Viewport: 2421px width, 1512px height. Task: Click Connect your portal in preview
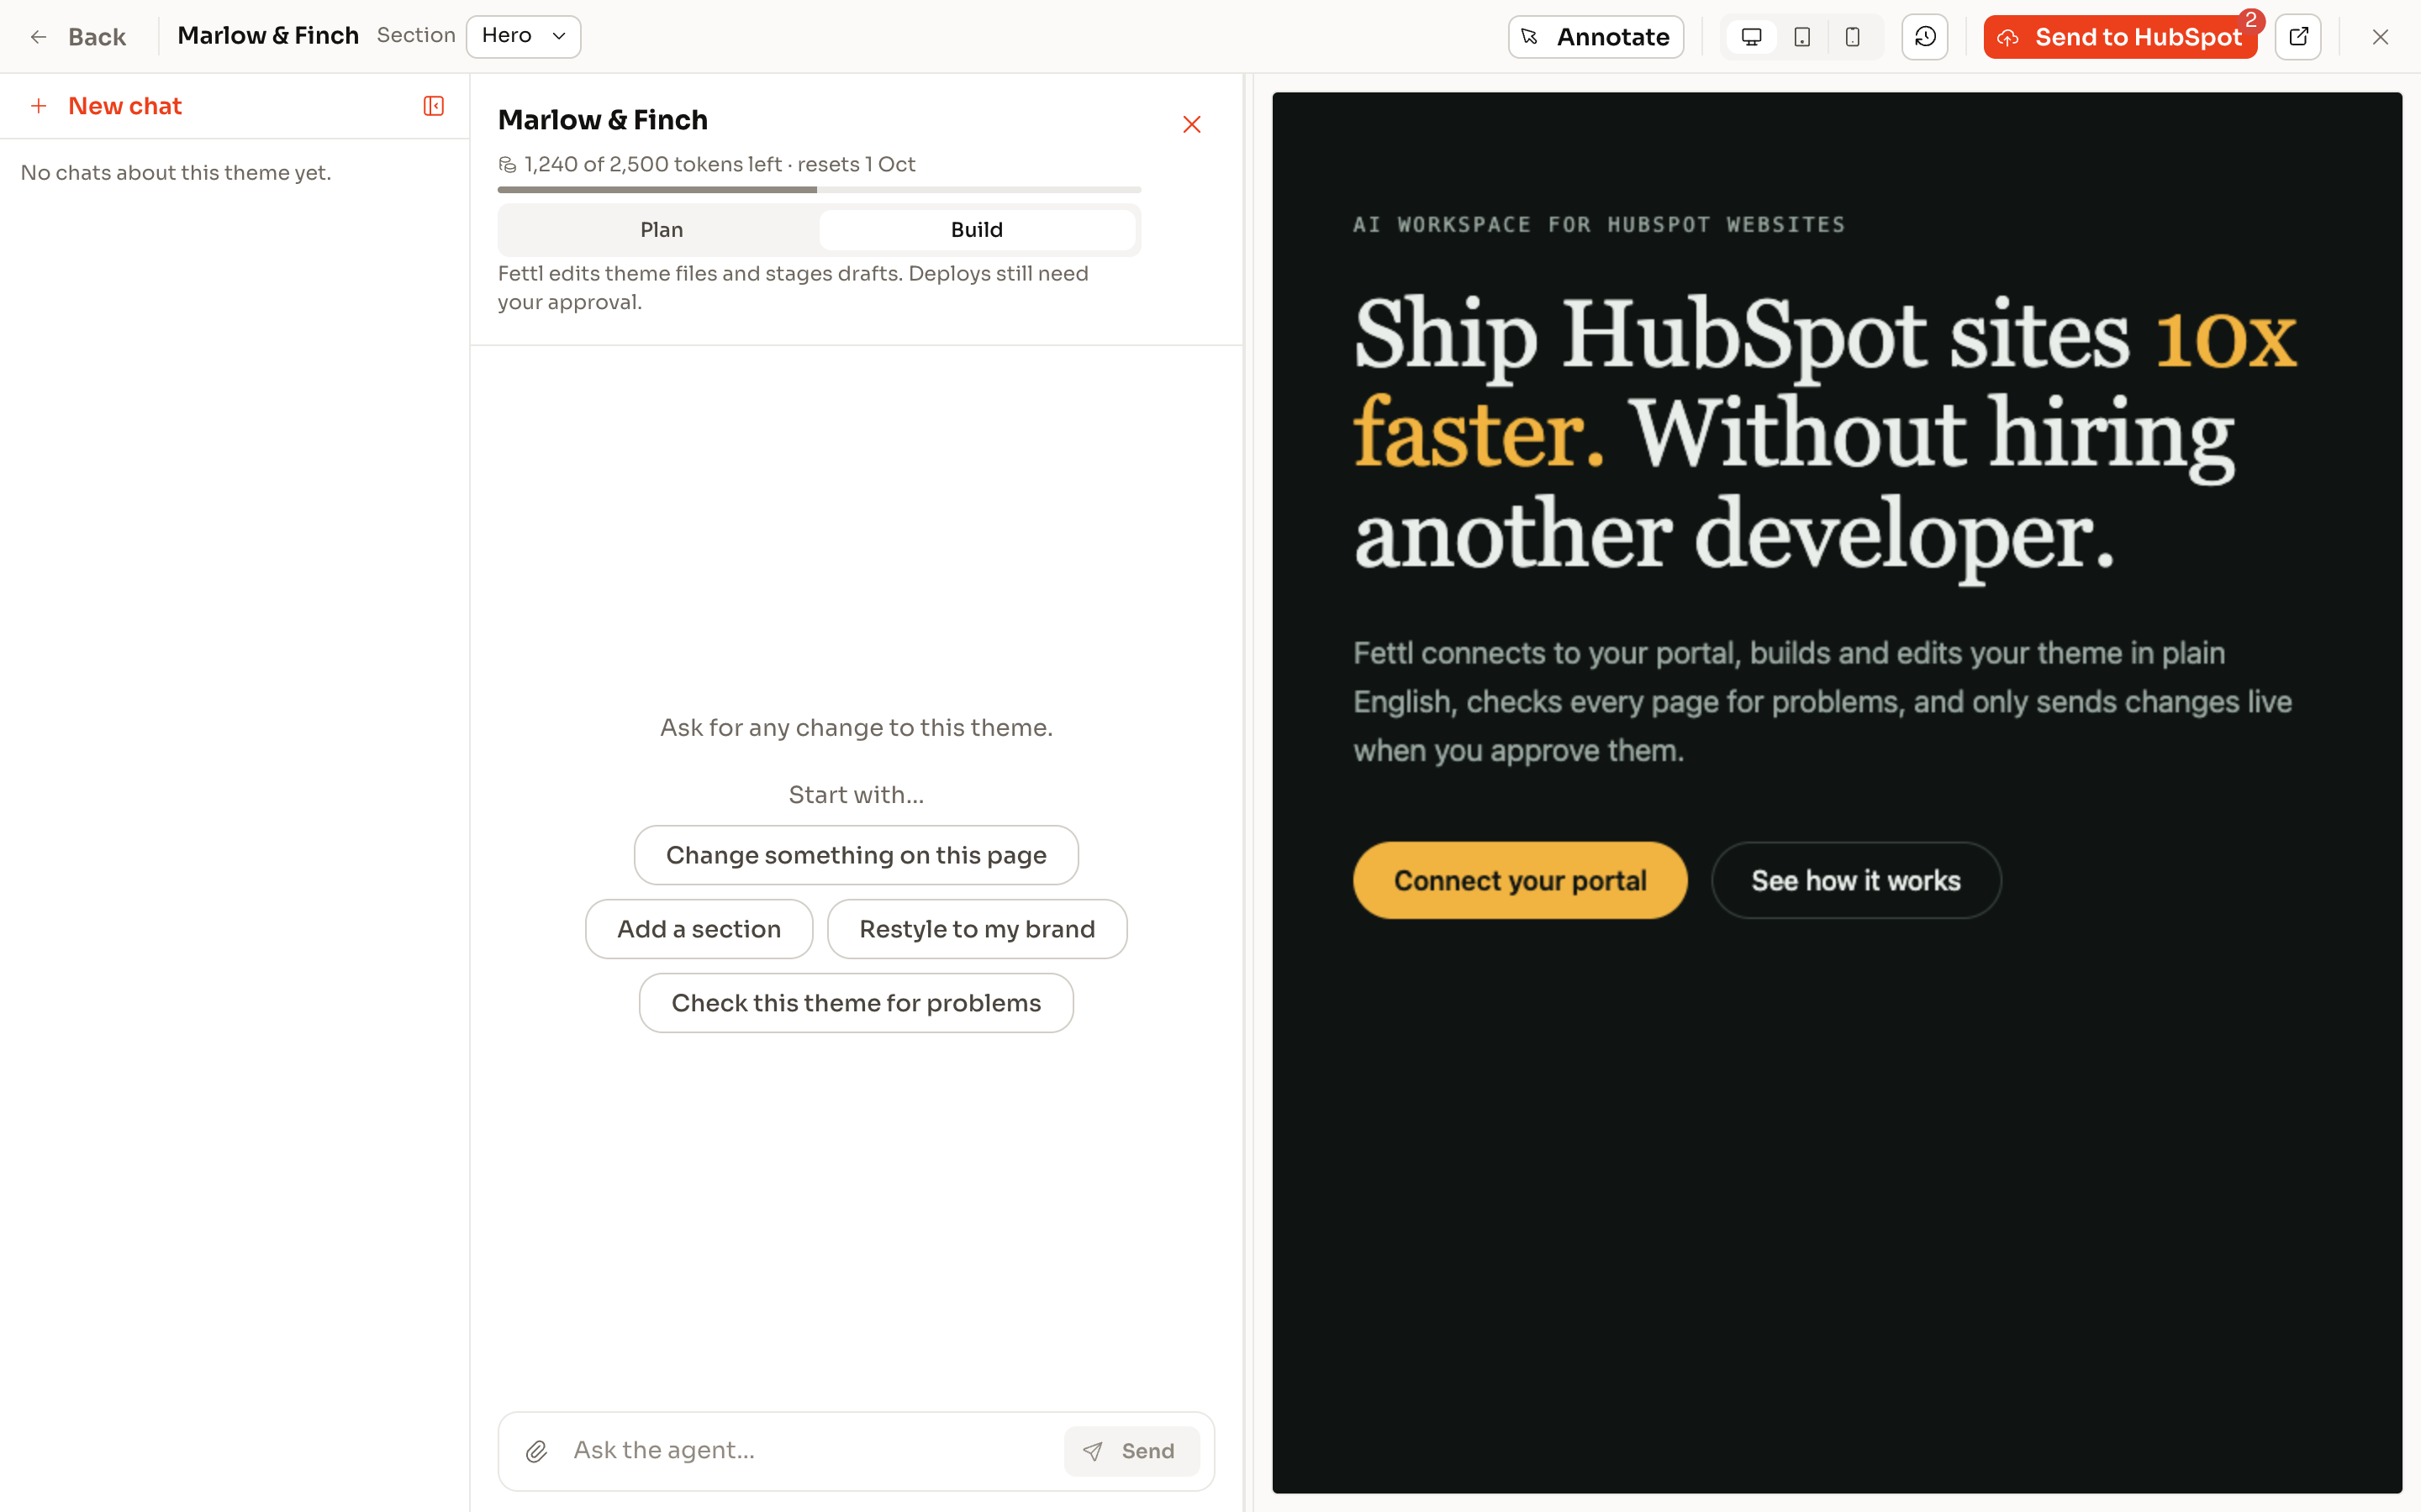[1520, 880]
